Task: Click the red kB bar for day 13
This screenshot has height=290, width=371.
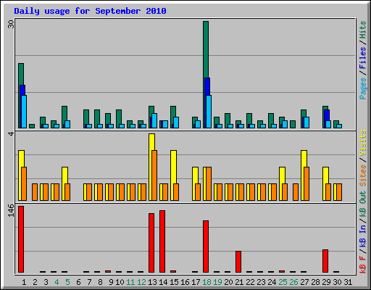Action: tap(151, 243)
